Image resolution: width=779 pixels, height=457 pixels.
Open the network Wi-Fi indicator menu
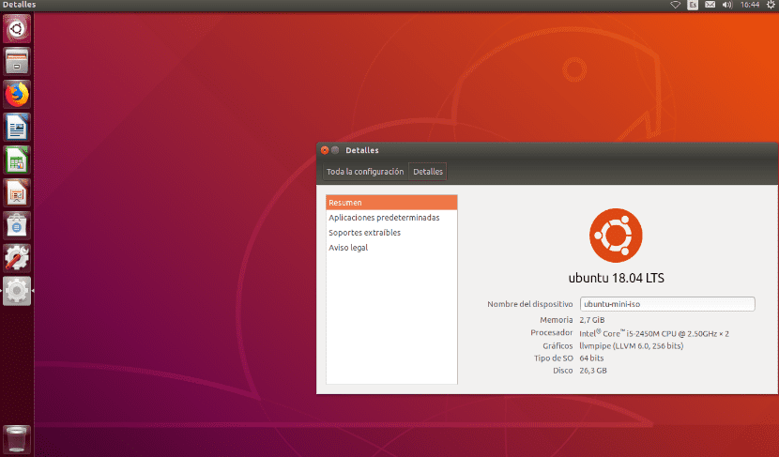(x=675, y=6)
